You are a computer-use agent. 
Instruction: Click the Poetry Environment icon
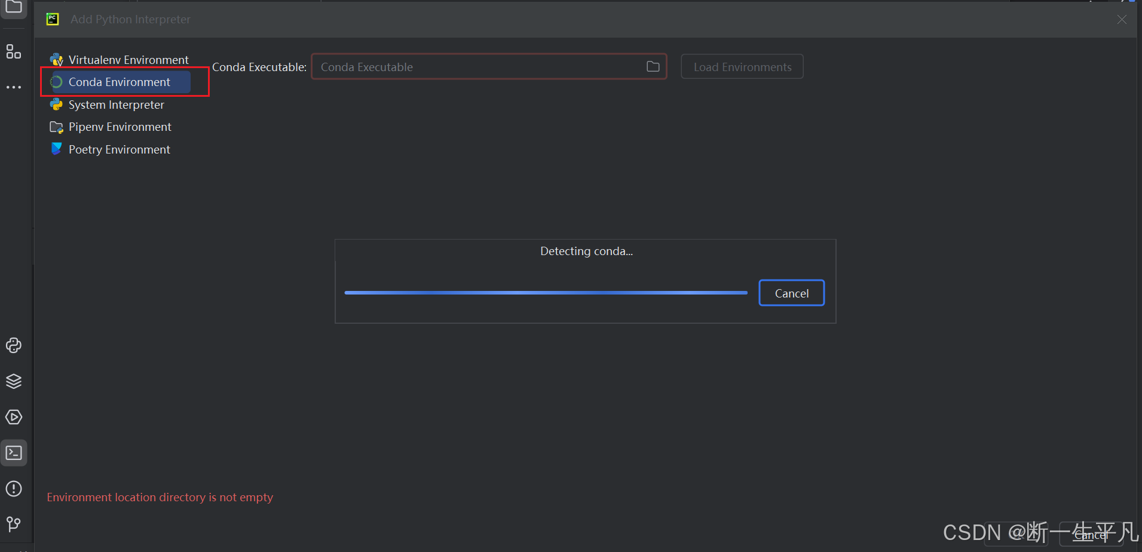pos(56,149)
